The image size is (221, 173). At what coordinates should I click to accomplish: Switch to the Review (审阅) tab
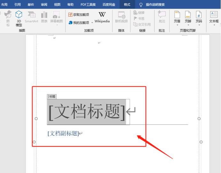point(44,5)
